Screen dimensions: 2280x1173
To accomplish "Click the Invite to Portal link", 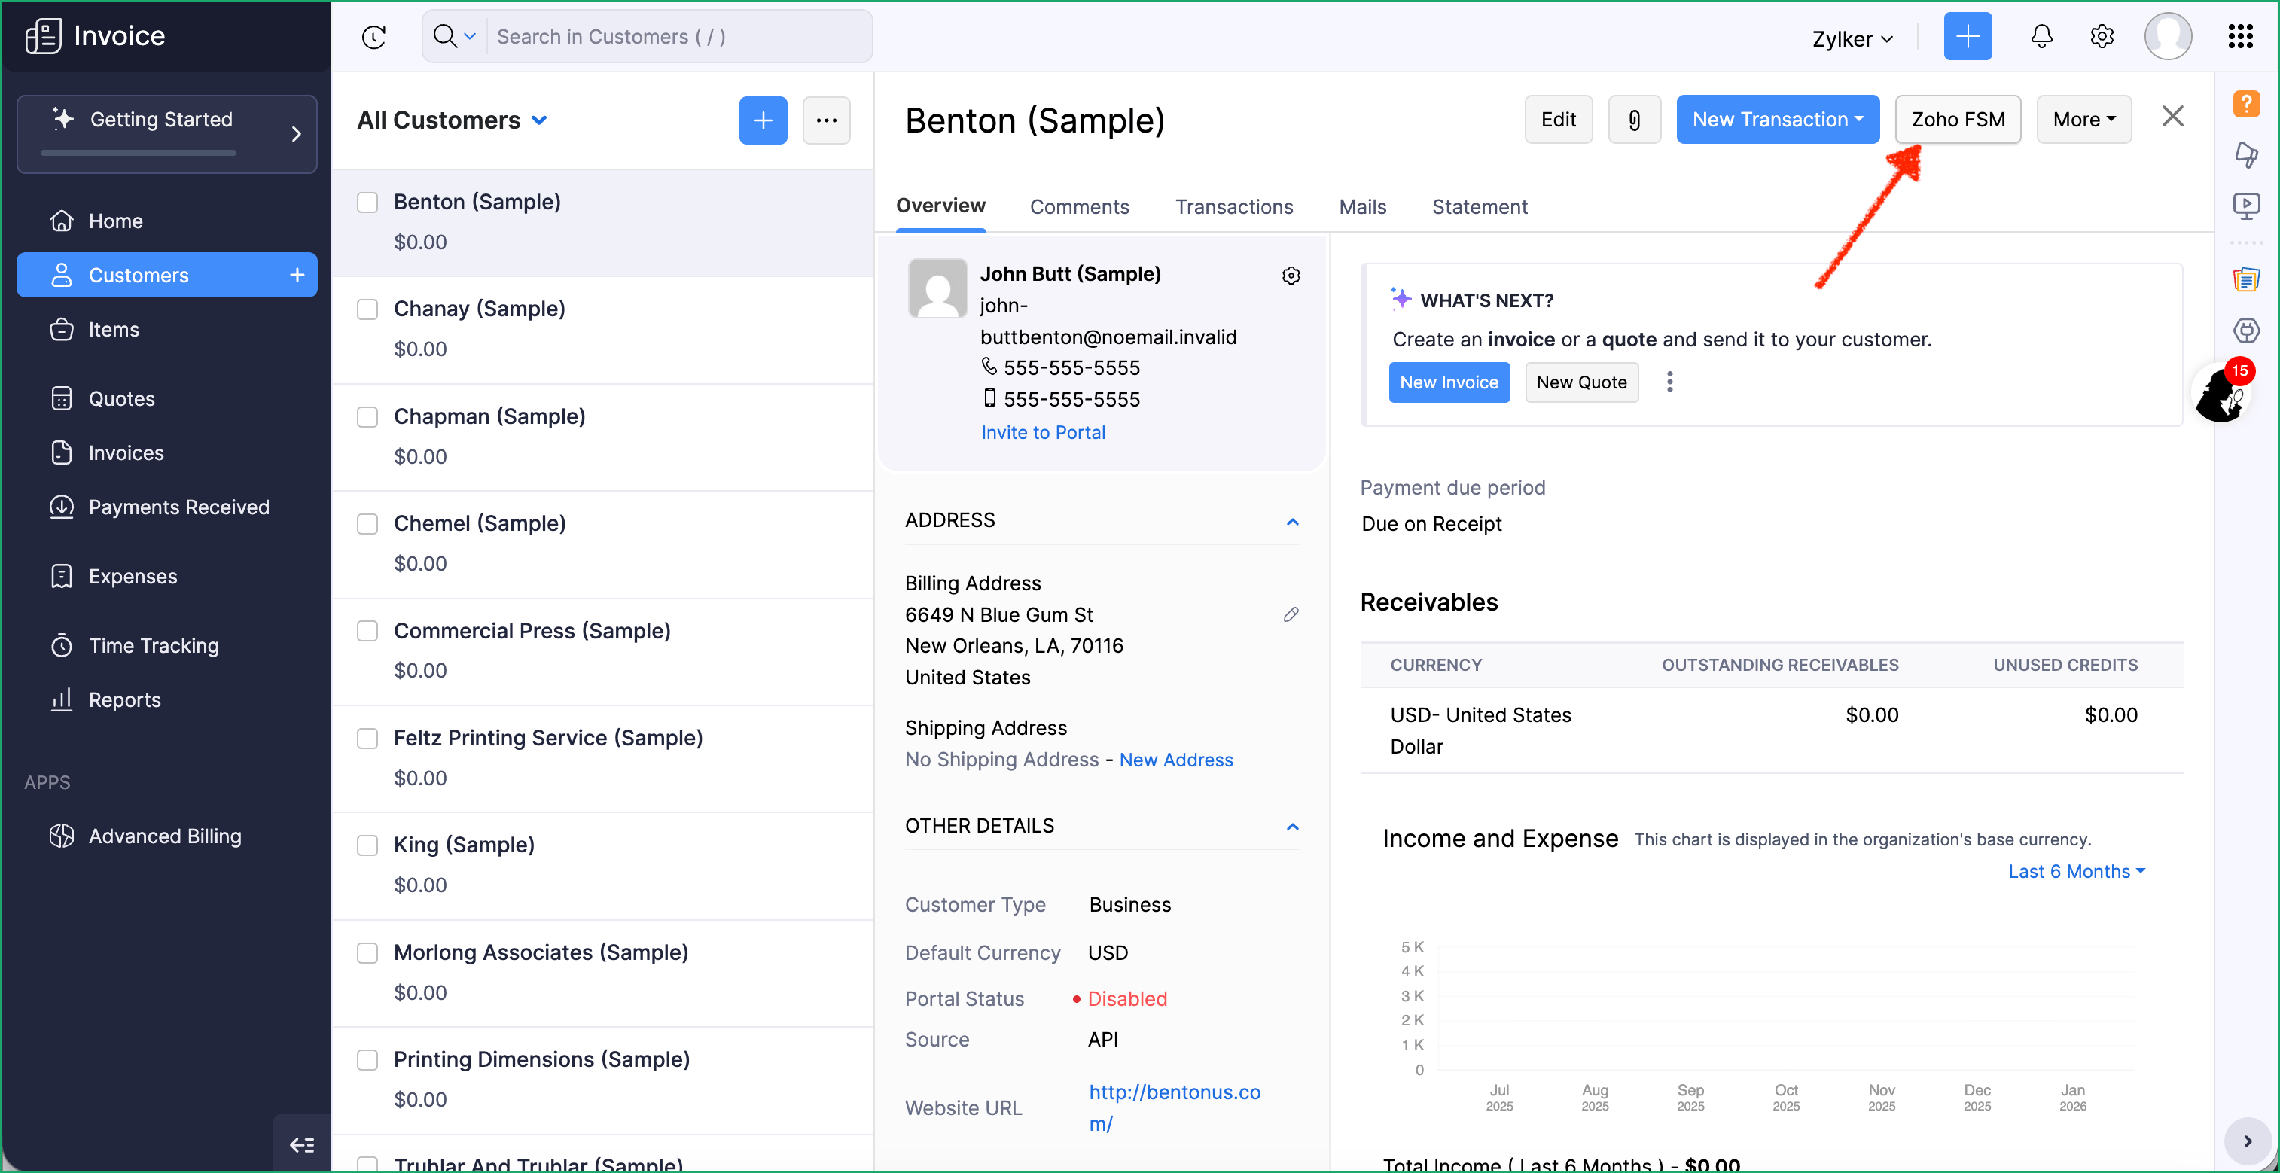I will pyautogui.click(x=1043, y=432).
